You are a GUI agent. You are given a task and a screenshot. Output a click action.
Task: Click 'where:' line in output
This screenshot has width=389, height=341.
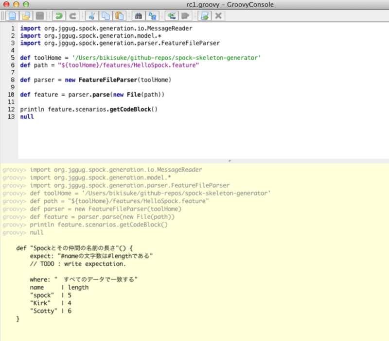84,279
